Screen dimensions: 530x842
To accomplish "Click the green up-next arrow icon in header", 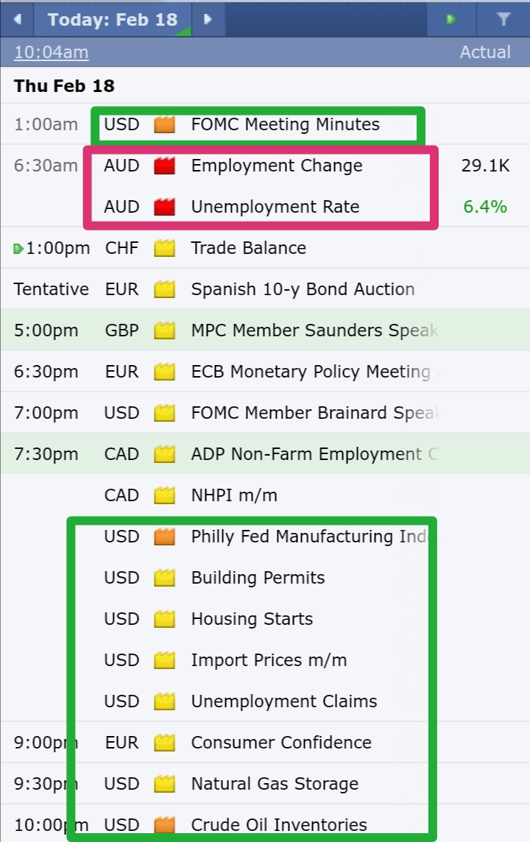I will pyautogui.click(x=451, y=19).
